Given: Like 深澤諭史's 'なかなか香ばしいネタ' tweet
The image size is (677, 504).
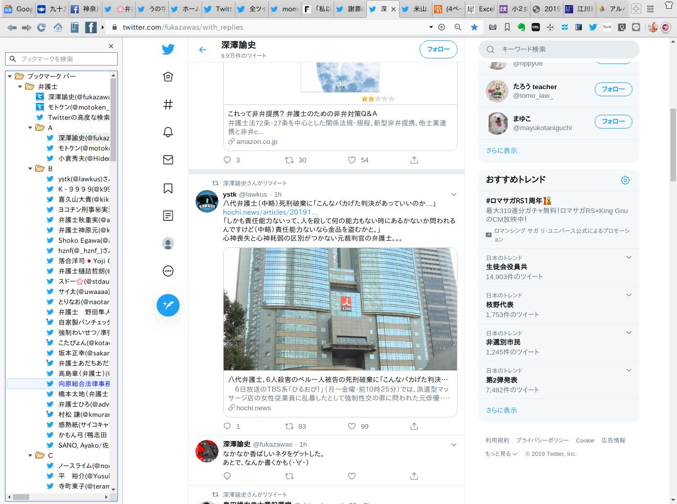Looking at the screenshot, I should pyautogui.click(x=352, y=476).
